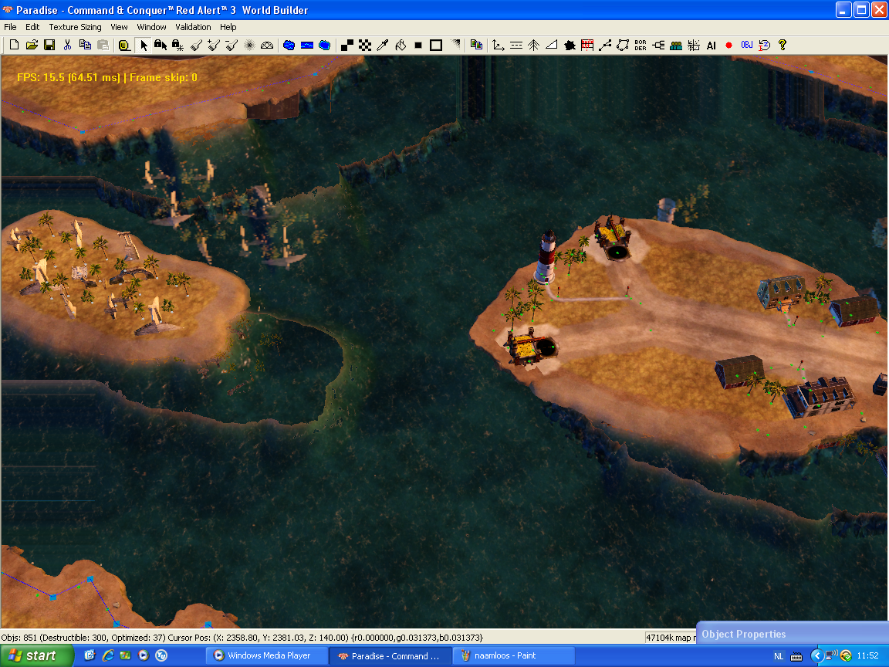Select the blend edge gradient tool
Screen dimensions: 889x667
(454, 45)
